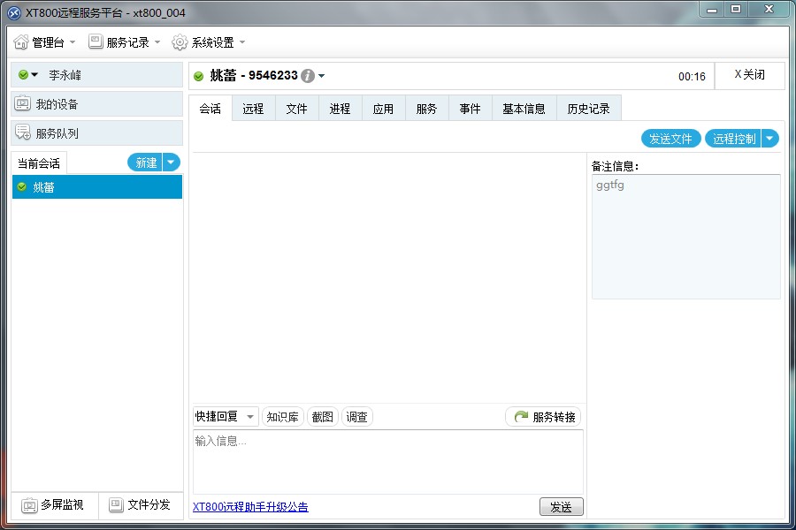Screen dimensions: 796x530
Task: Open the dropdown arrow next to 新建
Action: [x=171, y=163]
